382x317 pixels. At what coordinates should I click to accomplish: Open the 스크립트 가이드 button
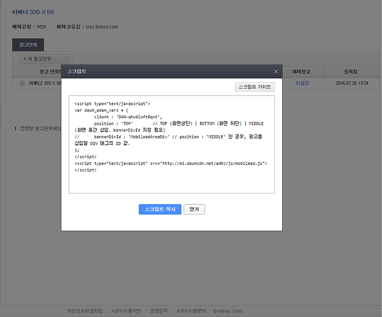(255, 87)
